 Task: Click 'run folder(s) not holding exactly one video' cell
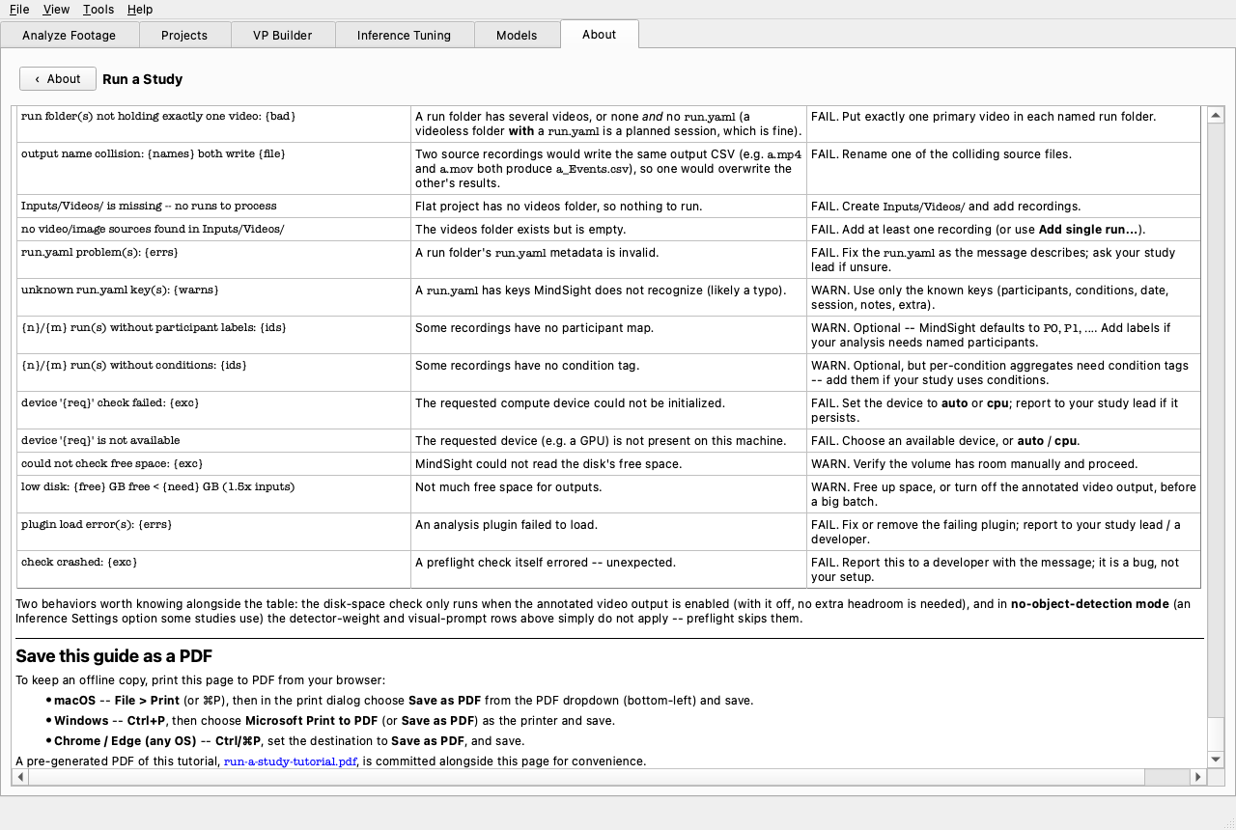(x=214, y=124)
